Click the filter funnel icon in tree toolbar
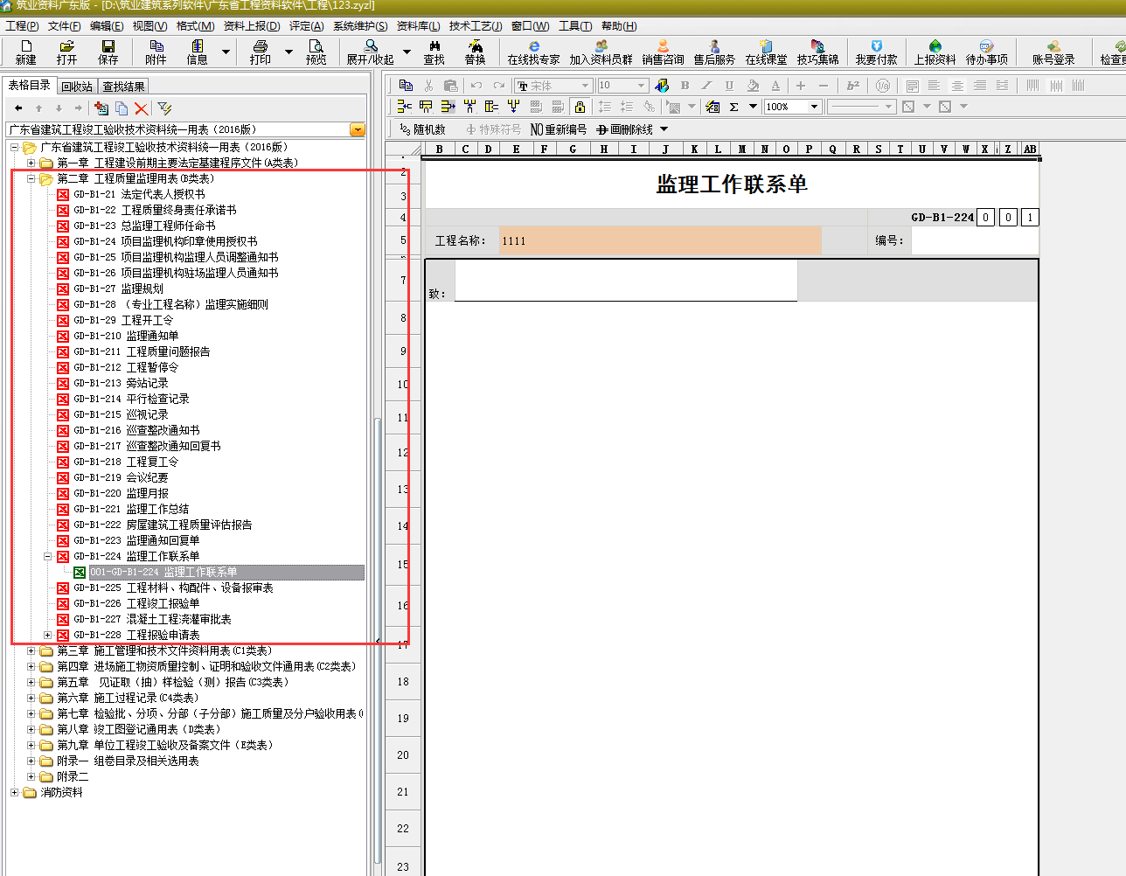1126x876 pixels. click(164, 108)
